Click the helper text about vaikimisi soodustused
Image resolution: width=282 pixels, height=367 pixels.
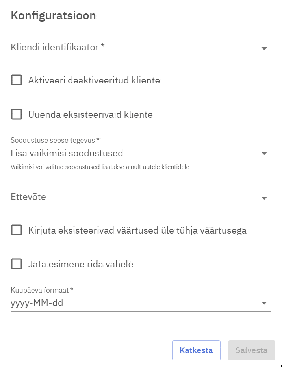click(x=100, y=167)
